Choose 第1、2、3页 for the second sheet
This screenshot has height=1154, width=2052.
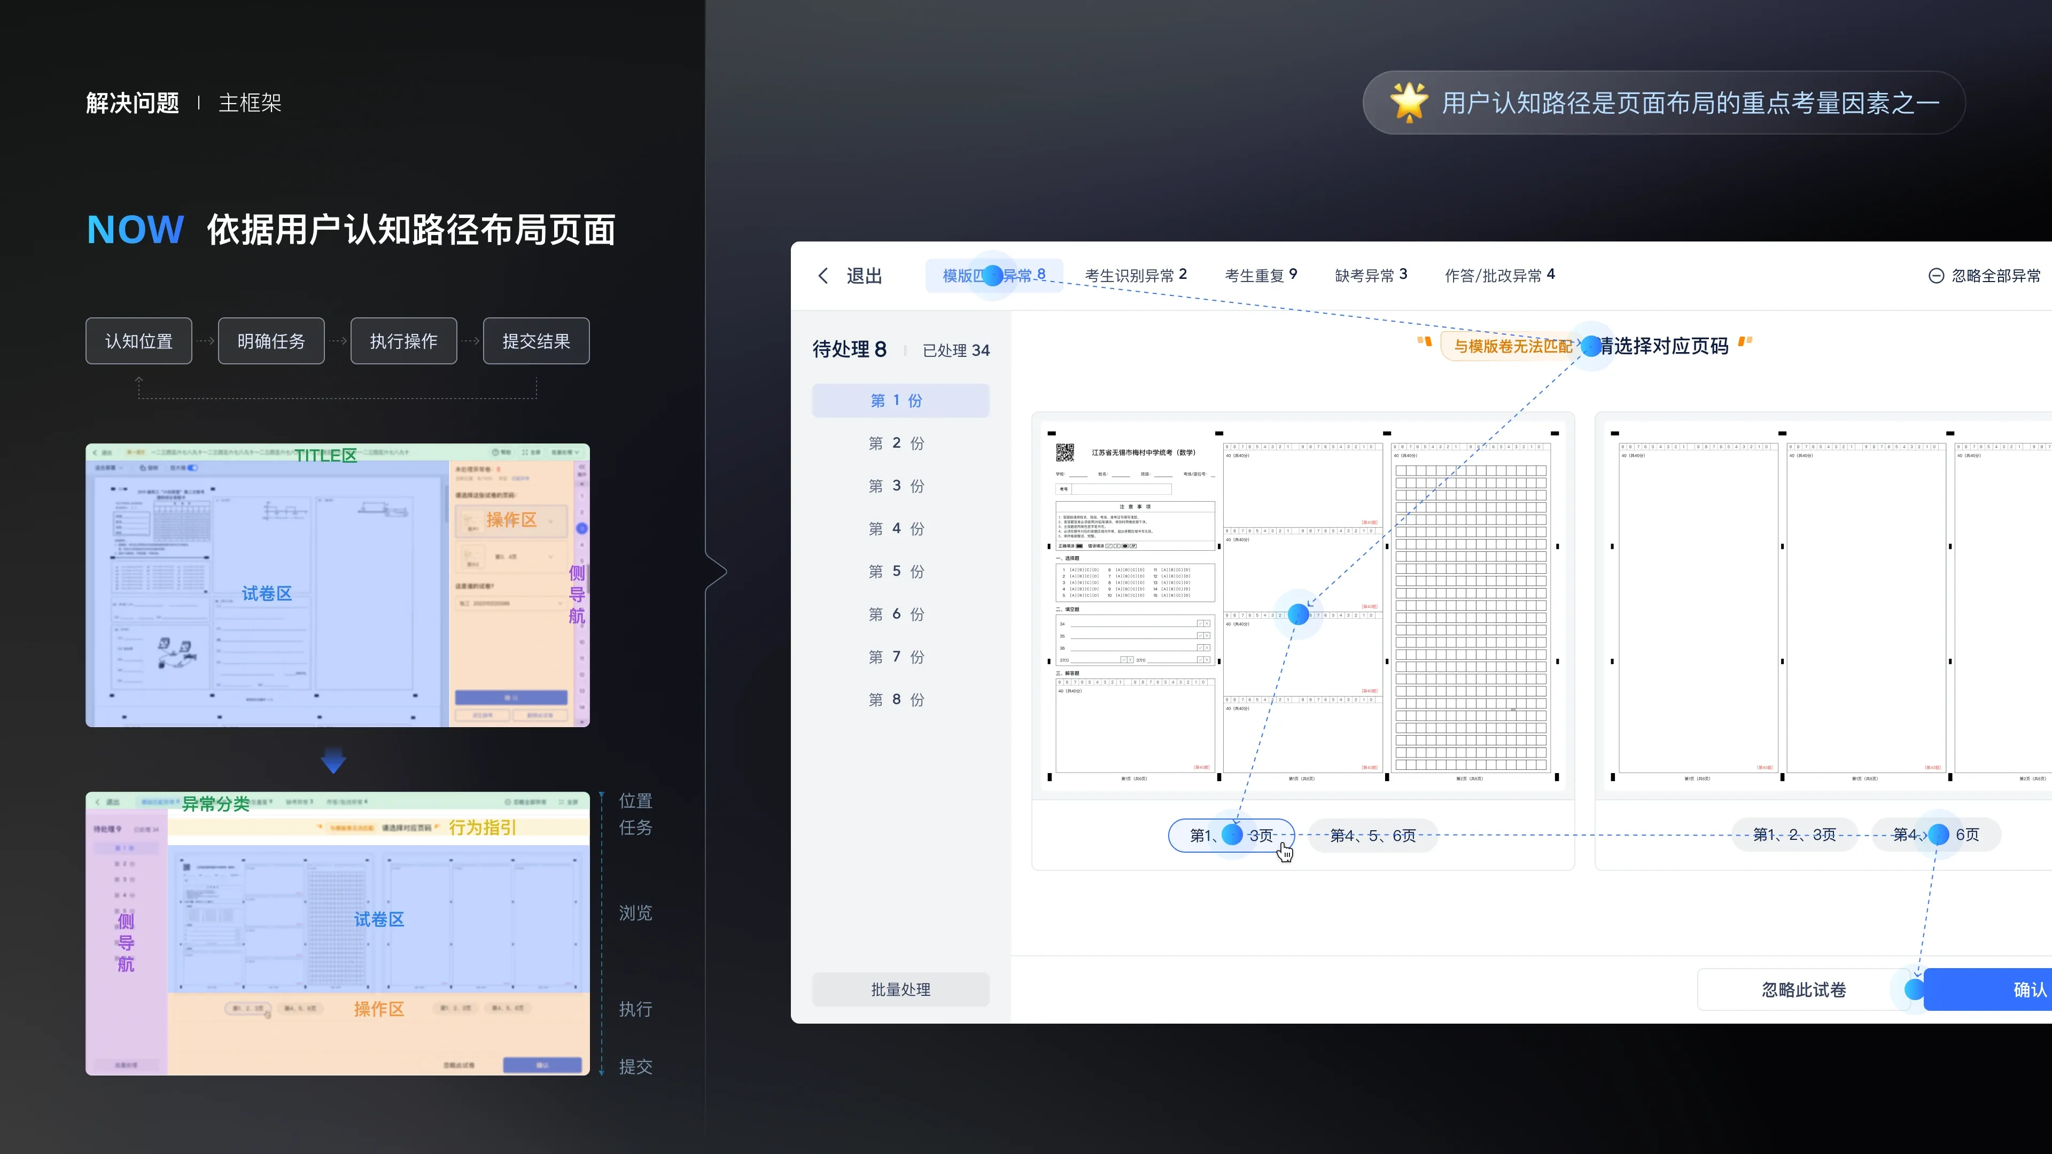coord(1795,835)
